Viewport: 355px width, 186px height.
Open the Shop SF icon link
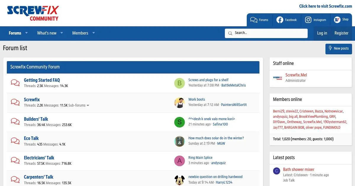tap(341, 20)
